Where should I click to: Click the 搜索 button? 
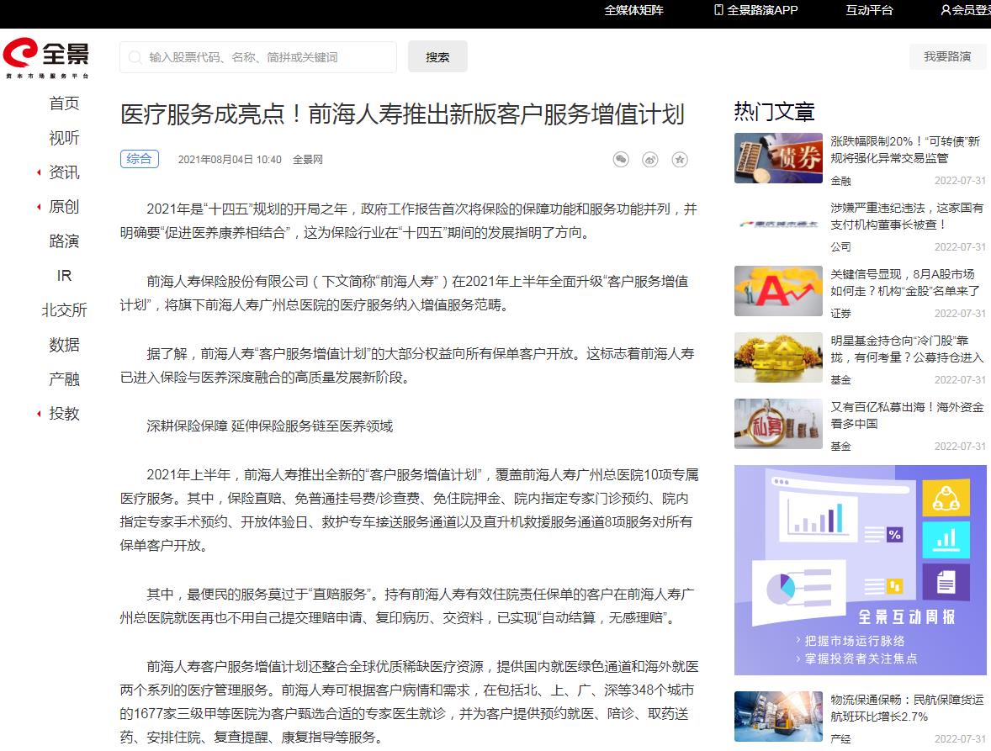tap(437, 57)
